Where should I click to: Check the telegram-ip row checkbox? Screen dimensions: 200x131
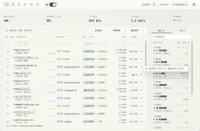click(x=8, y=91)
